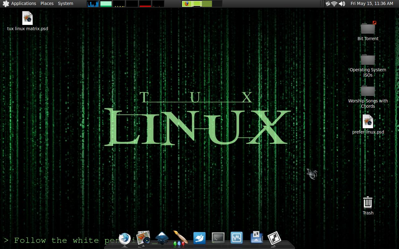Open the Wi-Fi network indicator
The height and width of the screenshot is (249, 399).
[334, 4]
